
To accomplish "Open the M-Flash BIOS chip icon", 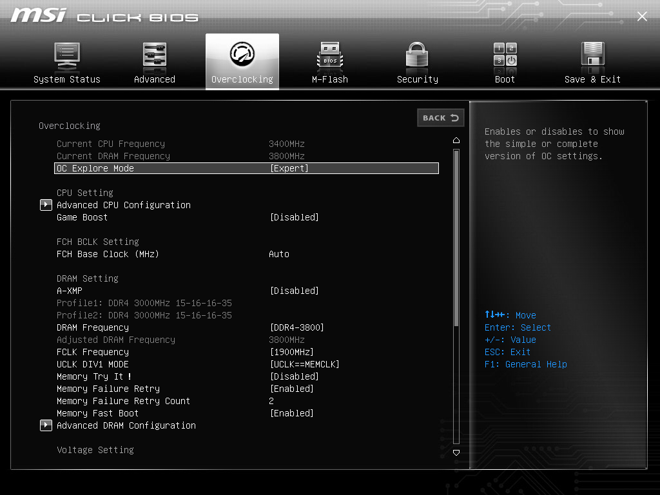I will pyautogui.click(x=330, y=55).
